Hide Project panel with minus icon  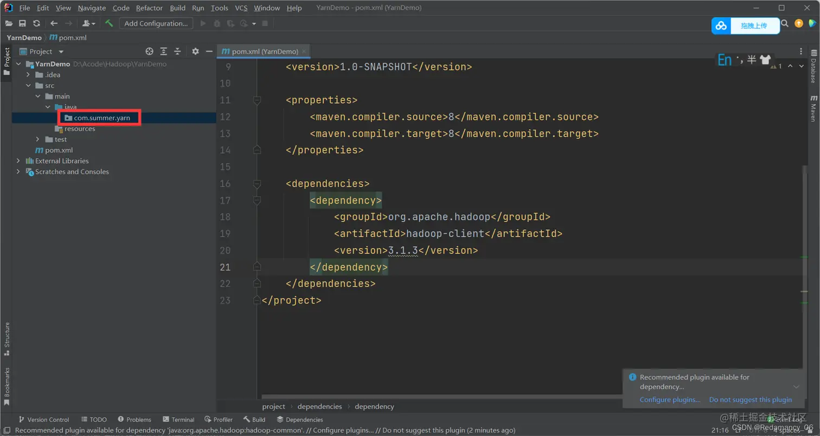point(209,52)
